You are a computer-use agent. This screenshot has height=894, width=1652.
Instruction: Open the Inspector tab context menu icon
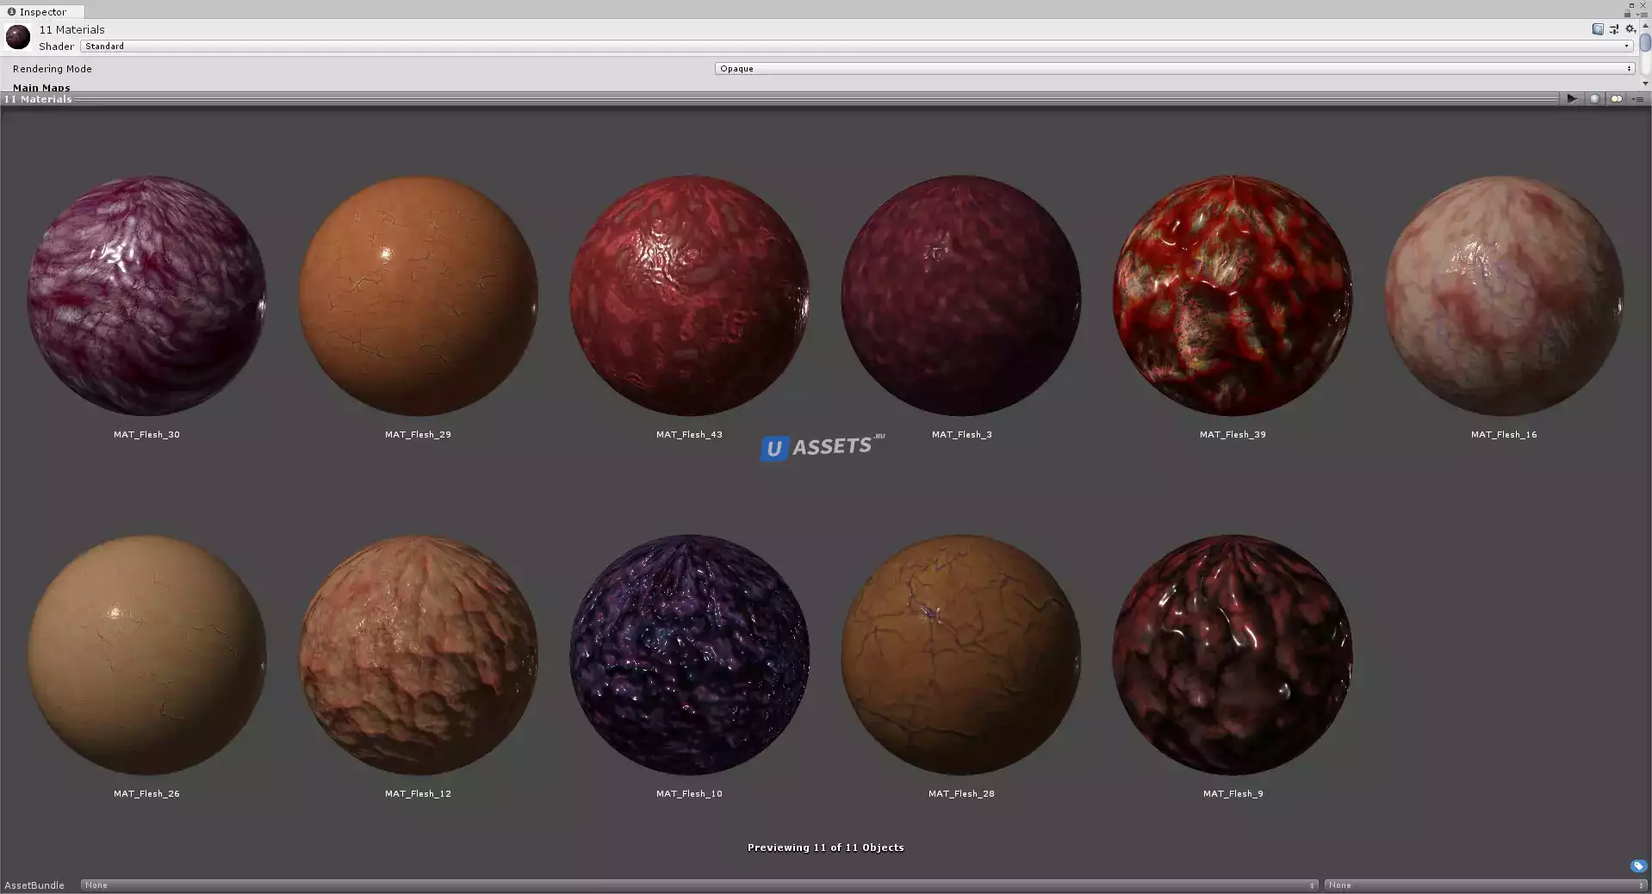point(1643,15)
